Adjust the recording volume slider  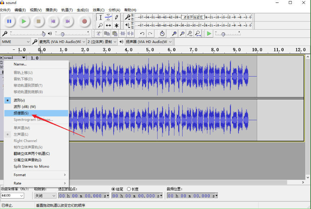43,34
